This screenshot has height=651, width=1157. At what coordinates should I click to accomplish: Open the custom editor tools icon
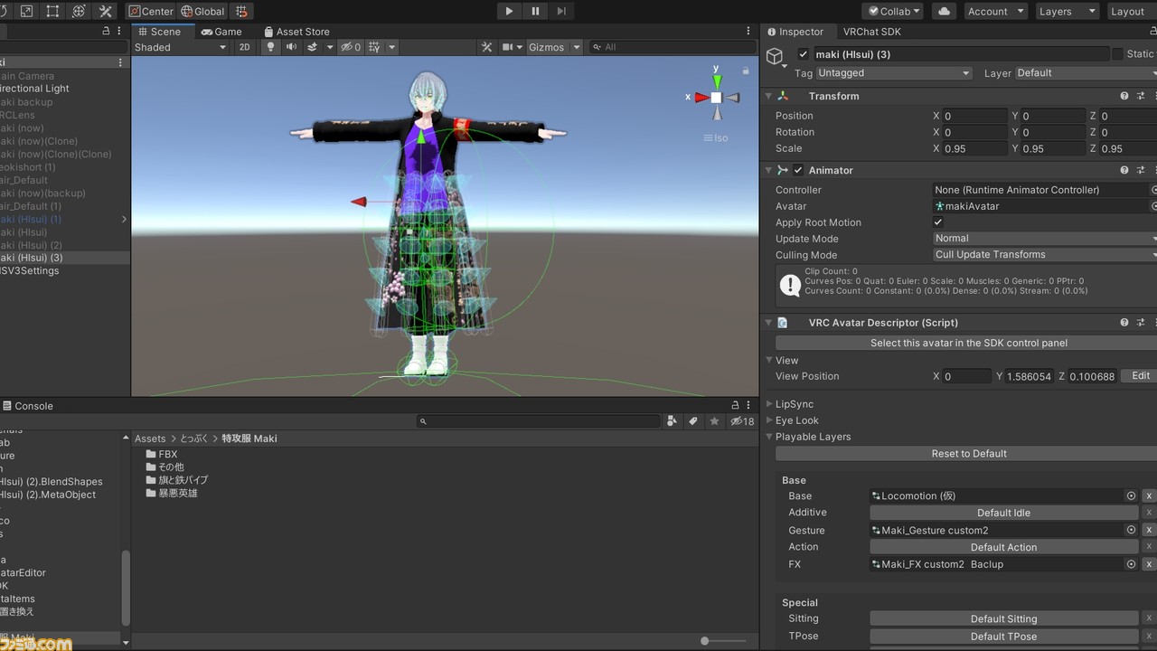(106, 11)
